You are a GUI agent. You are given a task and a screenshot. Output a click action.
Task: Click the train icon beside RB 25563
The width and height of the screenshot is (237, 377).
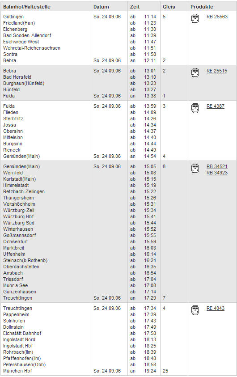pos(195,18)
